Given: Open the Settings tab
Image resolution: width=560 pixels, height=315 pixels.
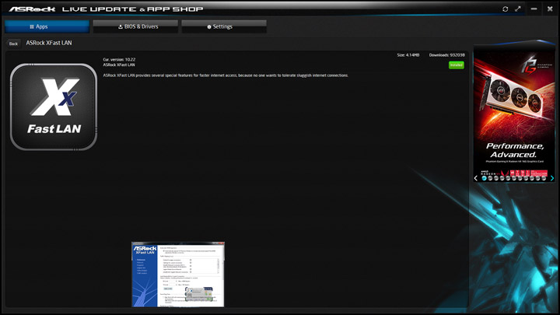Looking at the screenshot, I should coord(224,26).
